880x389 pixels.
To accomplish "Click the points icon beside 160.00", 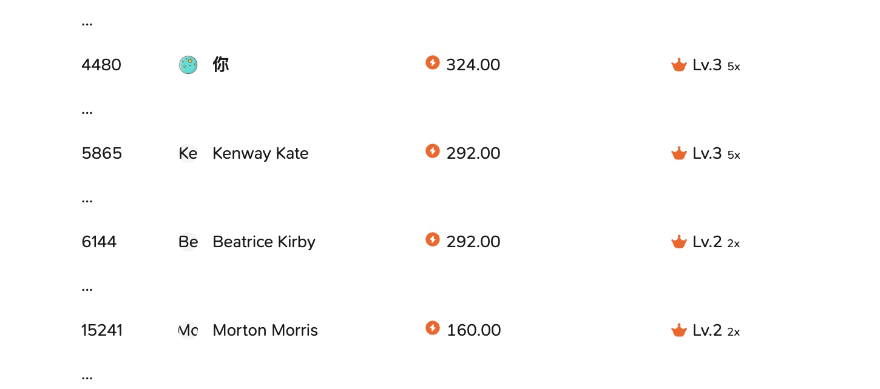I will (x=433, y=328).
